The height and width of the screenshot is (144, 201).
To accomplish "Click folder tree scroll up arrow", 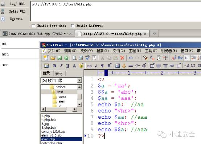I will 79,87.
